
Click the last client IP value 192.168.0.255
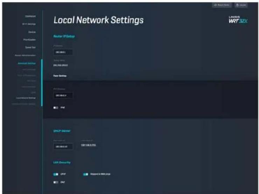88,145
